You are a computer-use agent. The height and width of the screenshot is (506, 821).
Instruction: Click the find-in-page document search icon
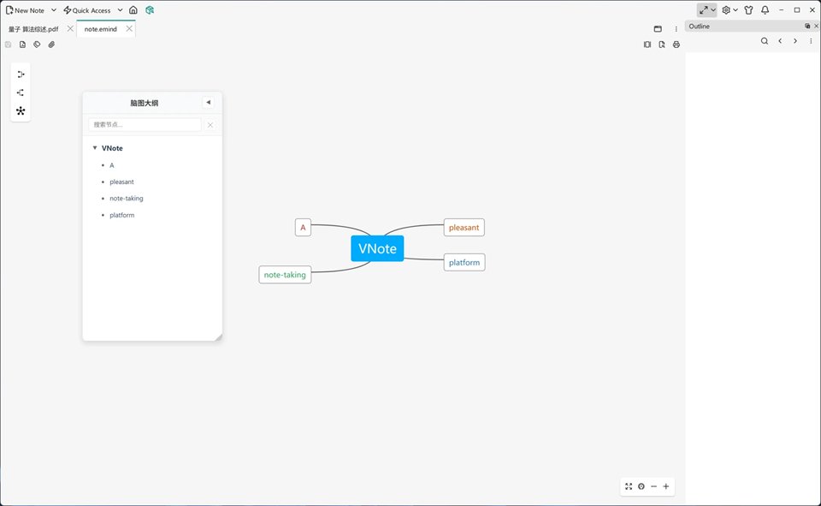662,45
